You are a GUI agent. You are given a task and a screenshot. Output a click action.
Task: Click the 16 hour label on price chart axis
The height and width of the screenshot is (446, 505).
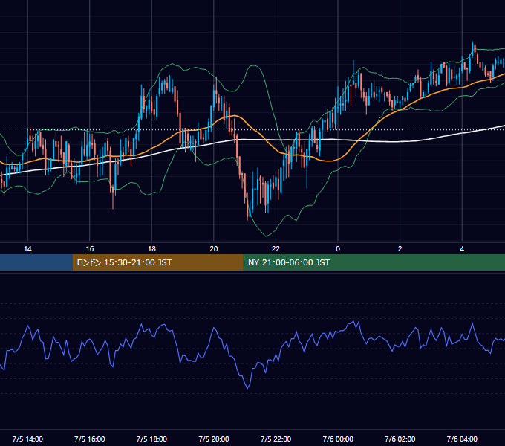90,249
